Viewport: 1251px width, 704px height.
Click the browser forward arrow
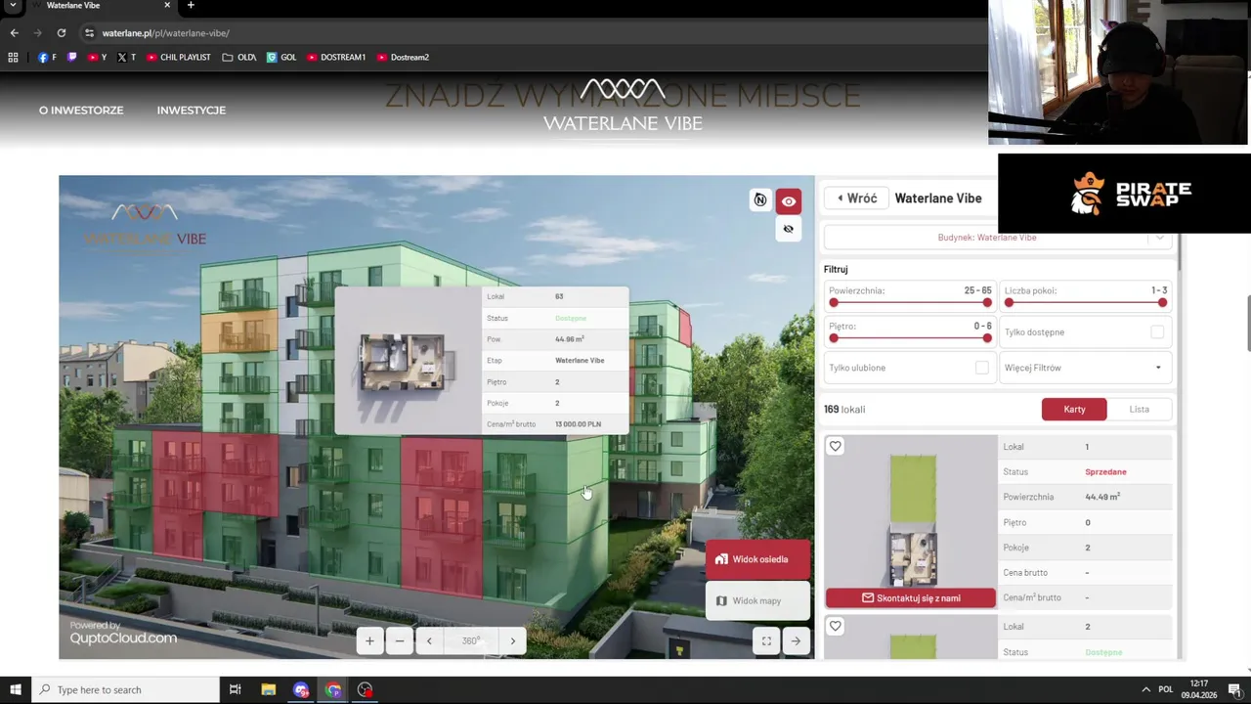click(38, 33)
